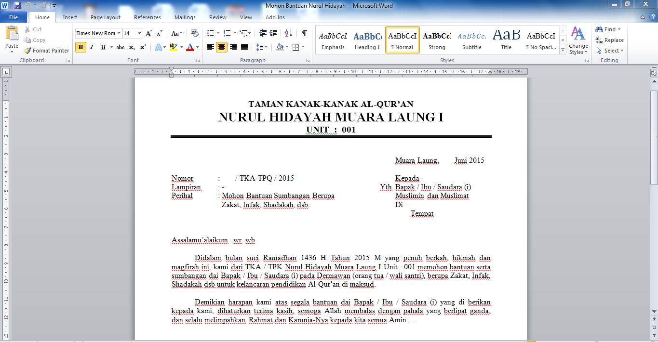The height and width of the screenshot is (342, 658).
Task: Click the first line indent marker on ruler
Action: coord(171,70)
